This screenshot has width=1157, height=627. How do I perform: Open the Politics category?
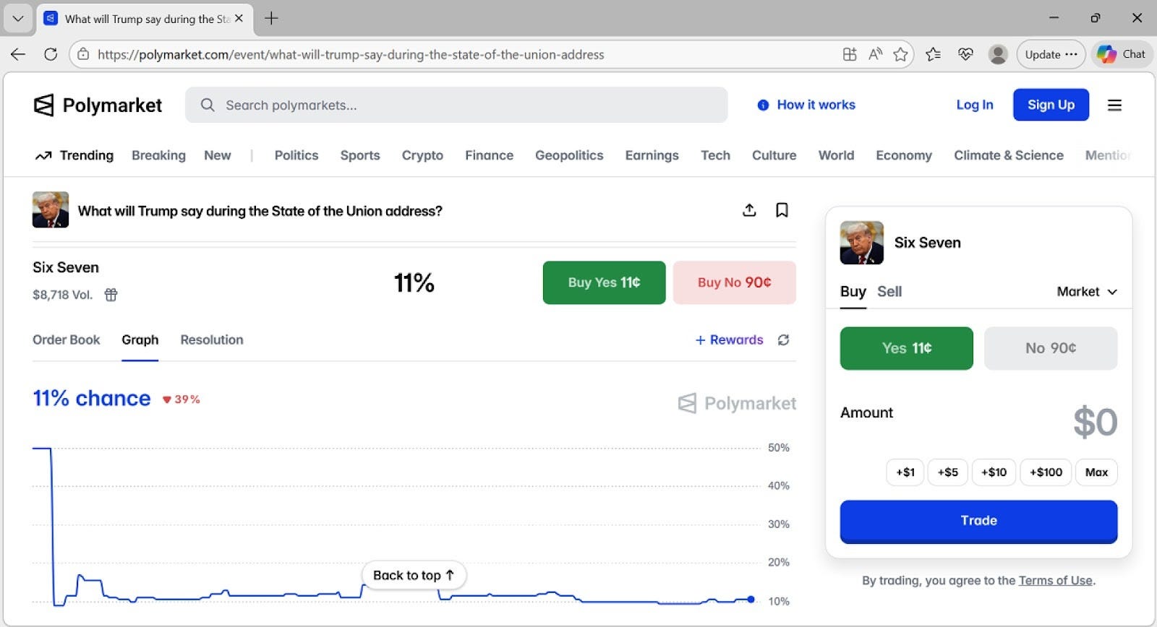coord(296,155)
